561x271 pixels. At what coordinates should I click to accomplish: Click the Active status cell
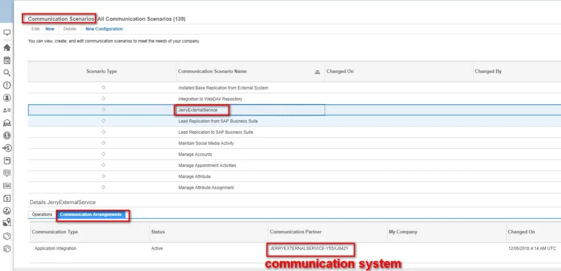(157, 248)
